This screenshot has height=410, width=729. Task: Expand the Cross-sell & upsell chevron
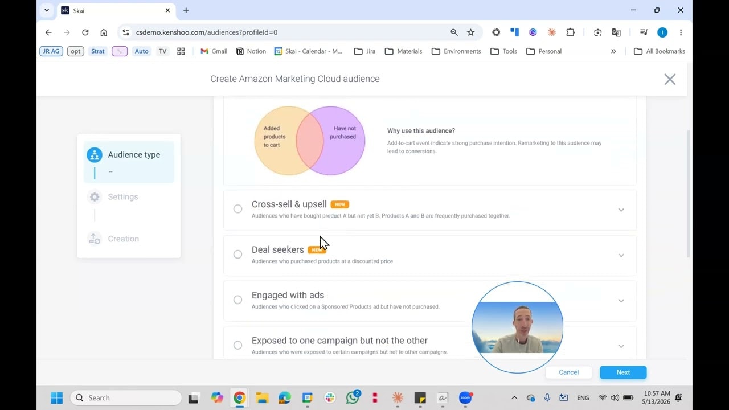tap(621, 210)
